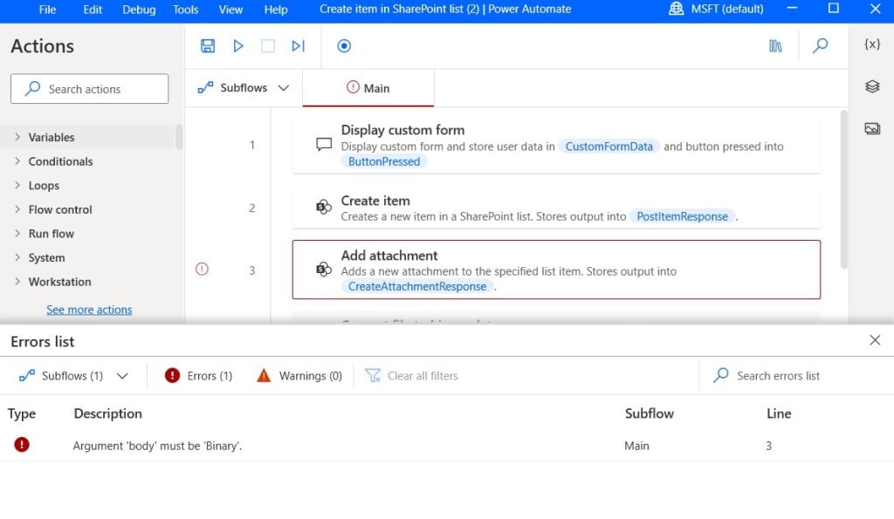Click the CustomFormData variable chip
This screenshot has height=519, width=894.
tap(609, 147)
